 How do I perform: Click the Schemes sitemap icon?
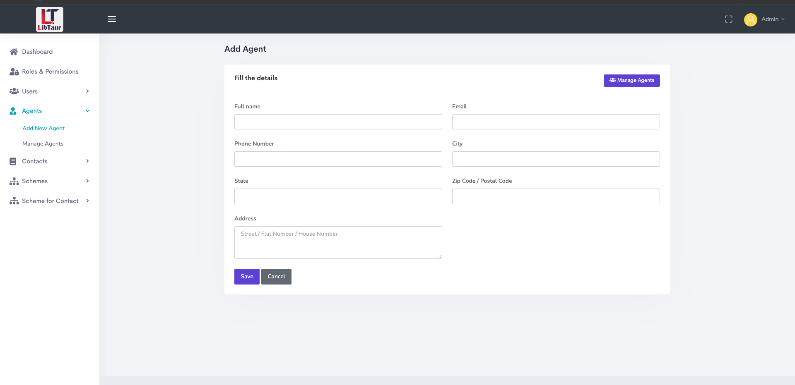pos(14,181)
